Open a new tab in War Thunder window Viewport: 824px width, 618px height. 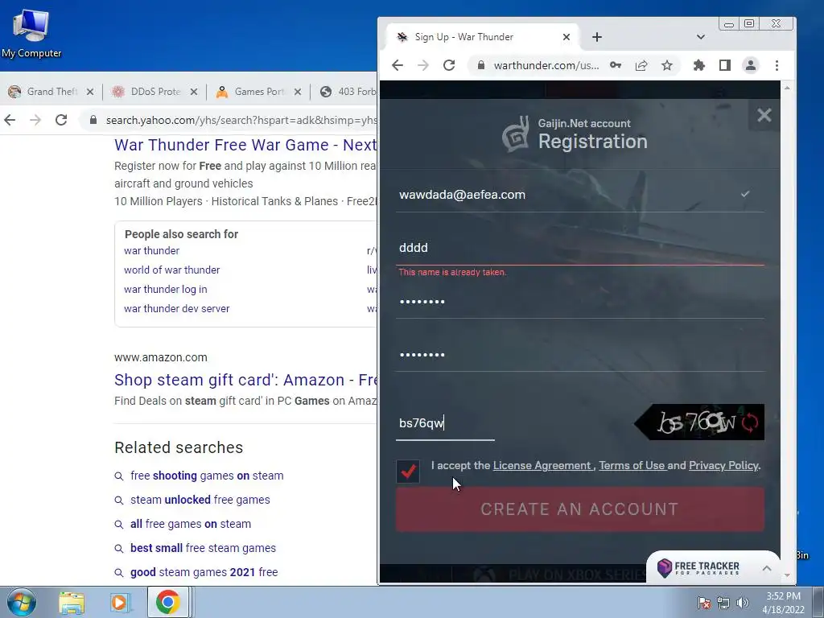click(x=596, y=37)
